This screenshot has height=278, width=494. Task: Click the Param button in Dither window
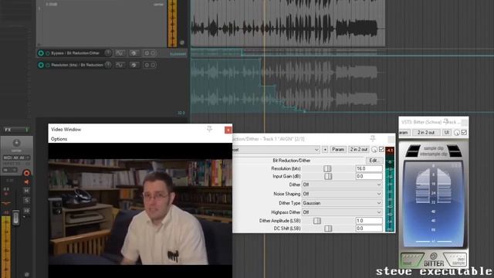coord(338,150)
